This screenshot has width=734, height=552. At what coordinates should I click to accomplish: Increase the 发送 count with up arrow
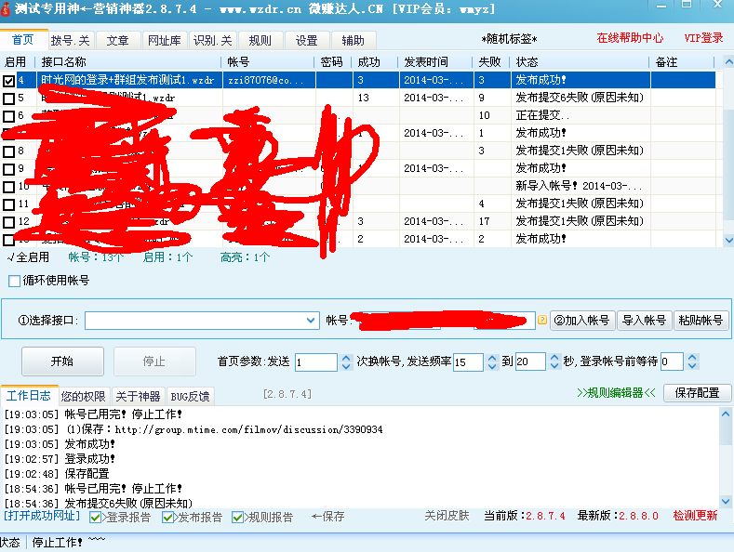[x=346, y=358]
